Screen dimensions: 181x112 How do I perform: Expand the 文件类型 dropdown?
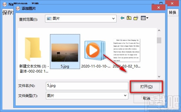[125, 95]
